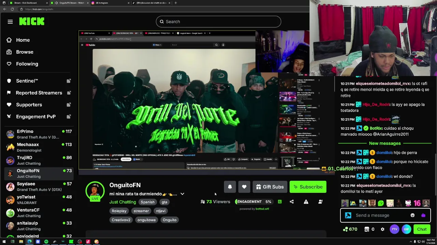Click the purple icon in message box
This screenshot has width=437, height=245.
tap(423, 215)
